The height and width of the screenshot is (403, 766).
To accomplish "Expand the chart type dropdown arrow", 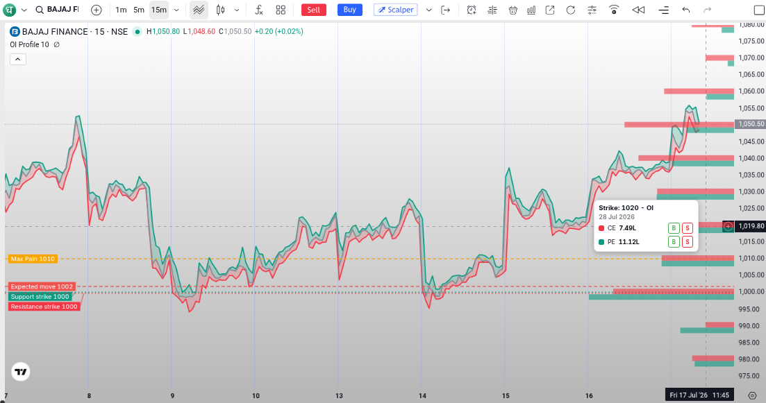I will [x=237, y=10].
